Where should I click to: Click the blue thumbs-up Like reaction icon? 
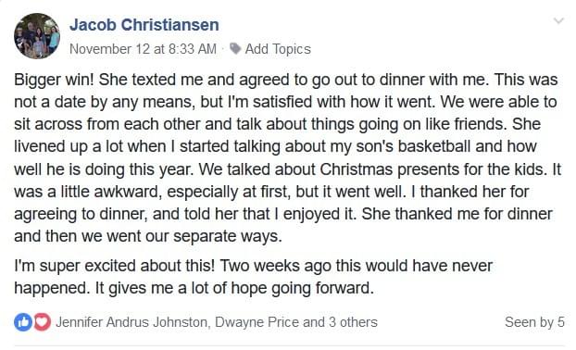click(23, 322)
